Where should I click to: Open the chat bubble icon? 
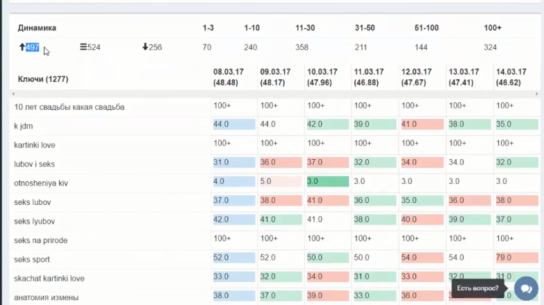(x=525, y=288)
